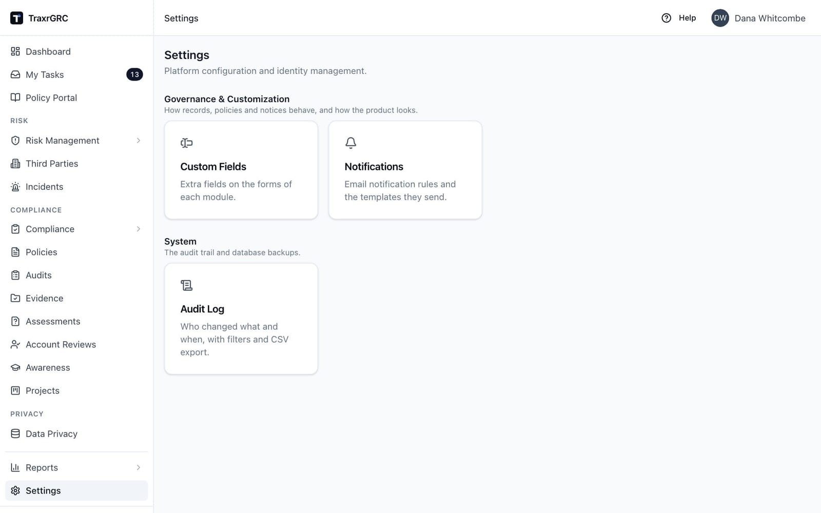The image size is (821, 513).
Task: Click the Settings breadcrumb in header
Action: (181, 18)
